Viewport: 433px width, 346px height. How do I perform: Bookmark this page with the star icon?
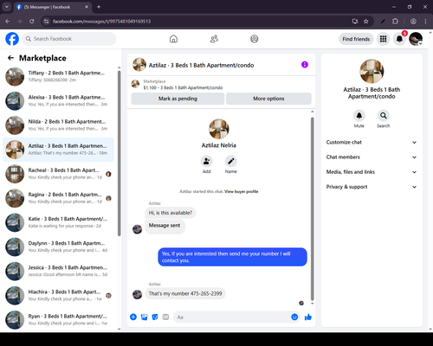(366, 22)
